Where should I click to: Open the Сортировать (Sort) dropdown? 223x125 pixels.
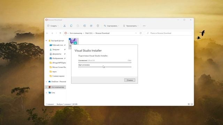(x=111, y=26)
